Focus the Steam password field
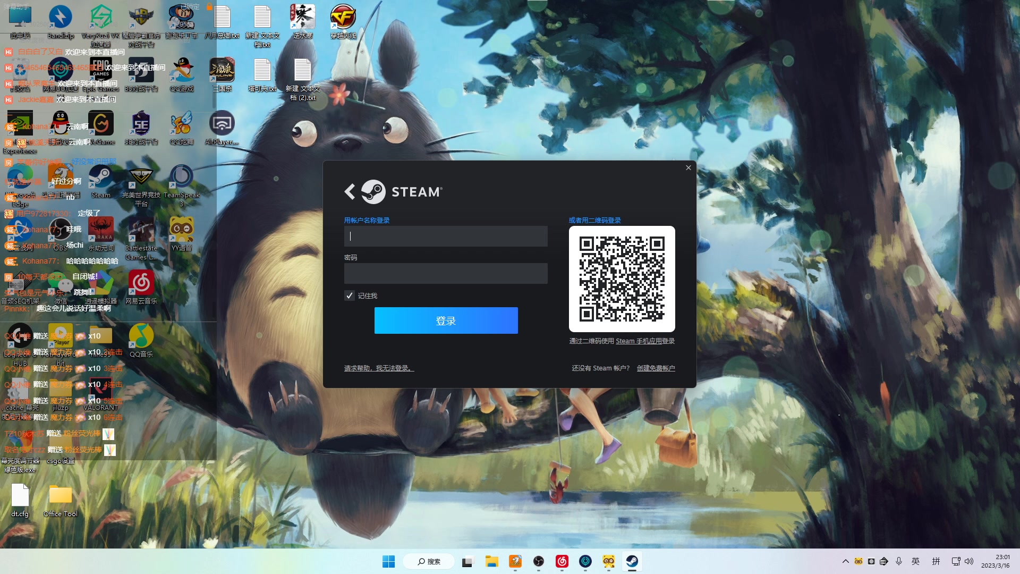 point(446,273)
